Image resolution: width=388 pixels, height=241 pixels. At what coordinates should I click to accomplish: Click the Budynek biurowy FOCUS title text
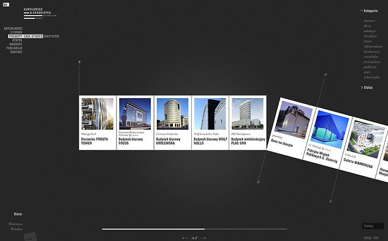pyautogui.click(x=130, y=141)
